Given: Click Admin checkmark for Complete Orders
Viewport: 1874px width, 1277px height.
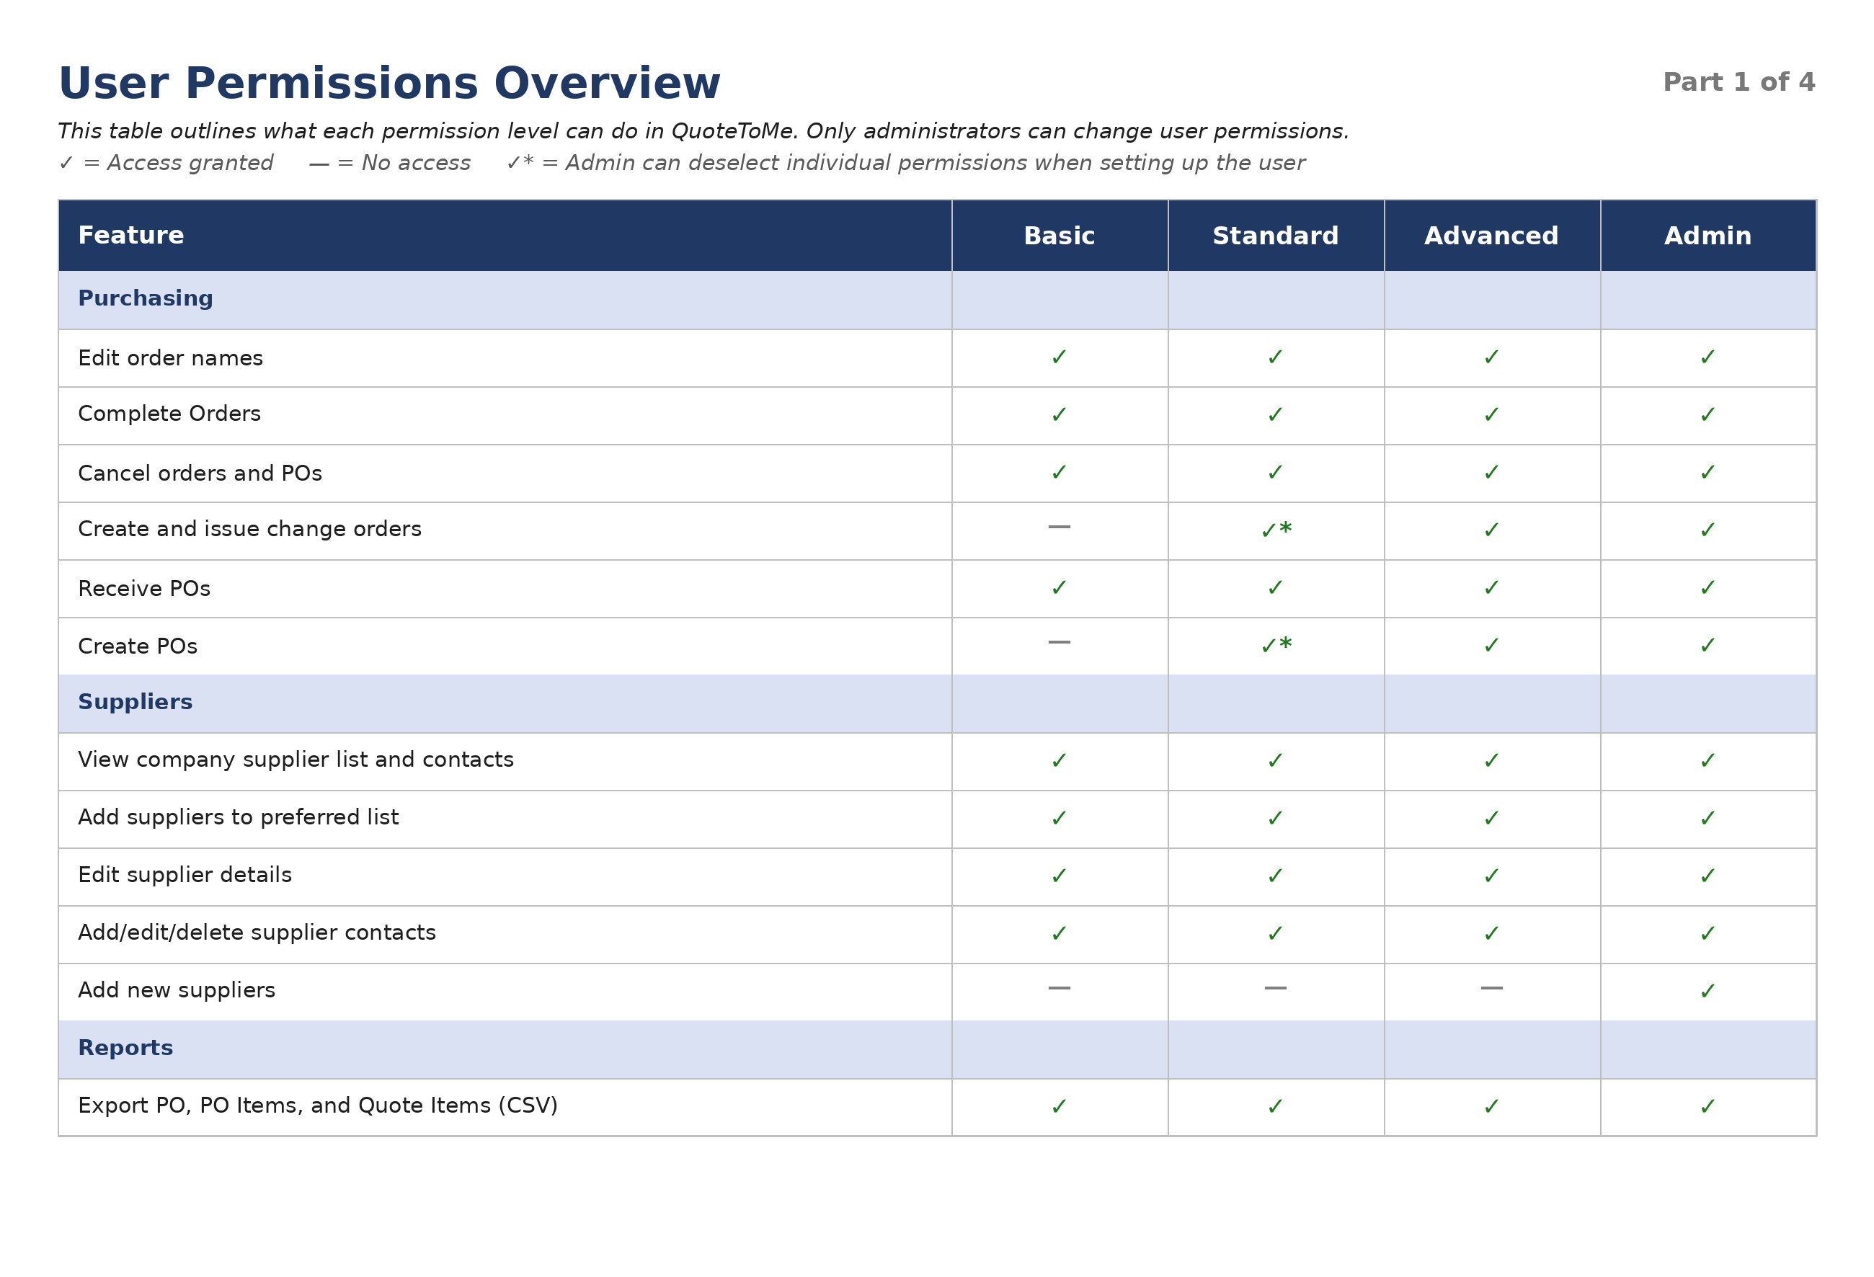Looking at the screenshot, I should 1707,414.
